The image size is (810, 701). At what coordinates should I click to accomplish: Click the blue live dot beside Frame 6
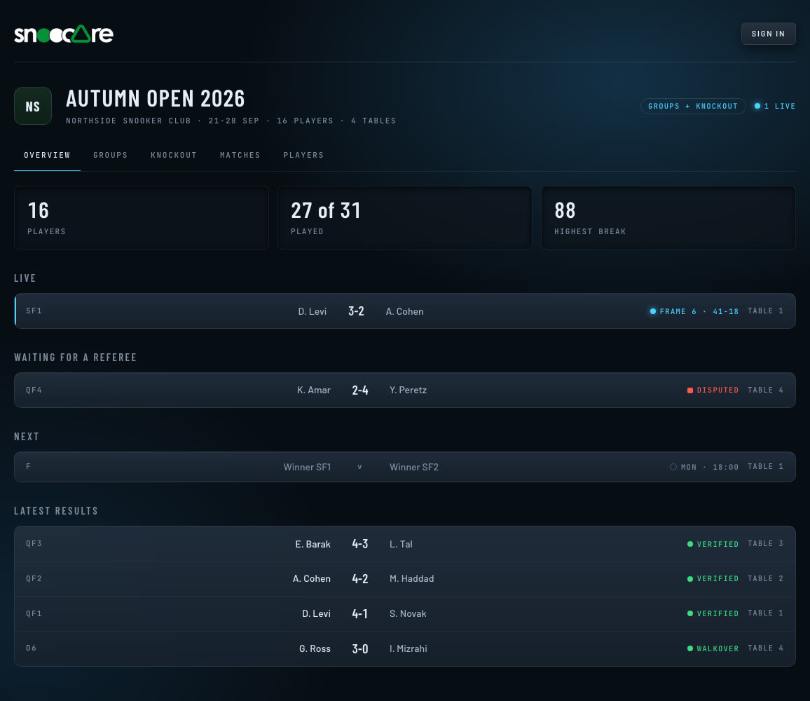coord(653,311)
